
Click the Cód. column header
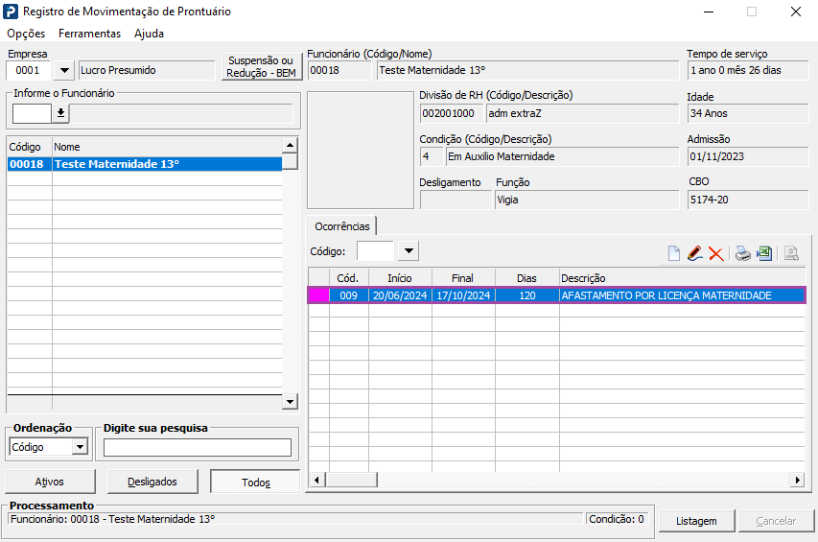(x=348, y=278)
